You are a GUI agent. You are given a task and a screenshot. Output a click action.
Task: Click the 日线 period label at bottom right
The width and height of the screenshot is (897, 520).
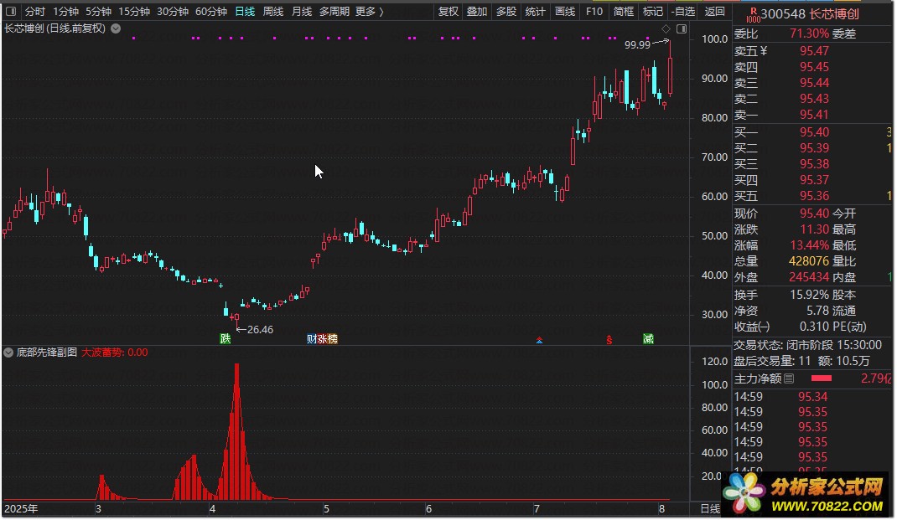(x=711, y=508)
